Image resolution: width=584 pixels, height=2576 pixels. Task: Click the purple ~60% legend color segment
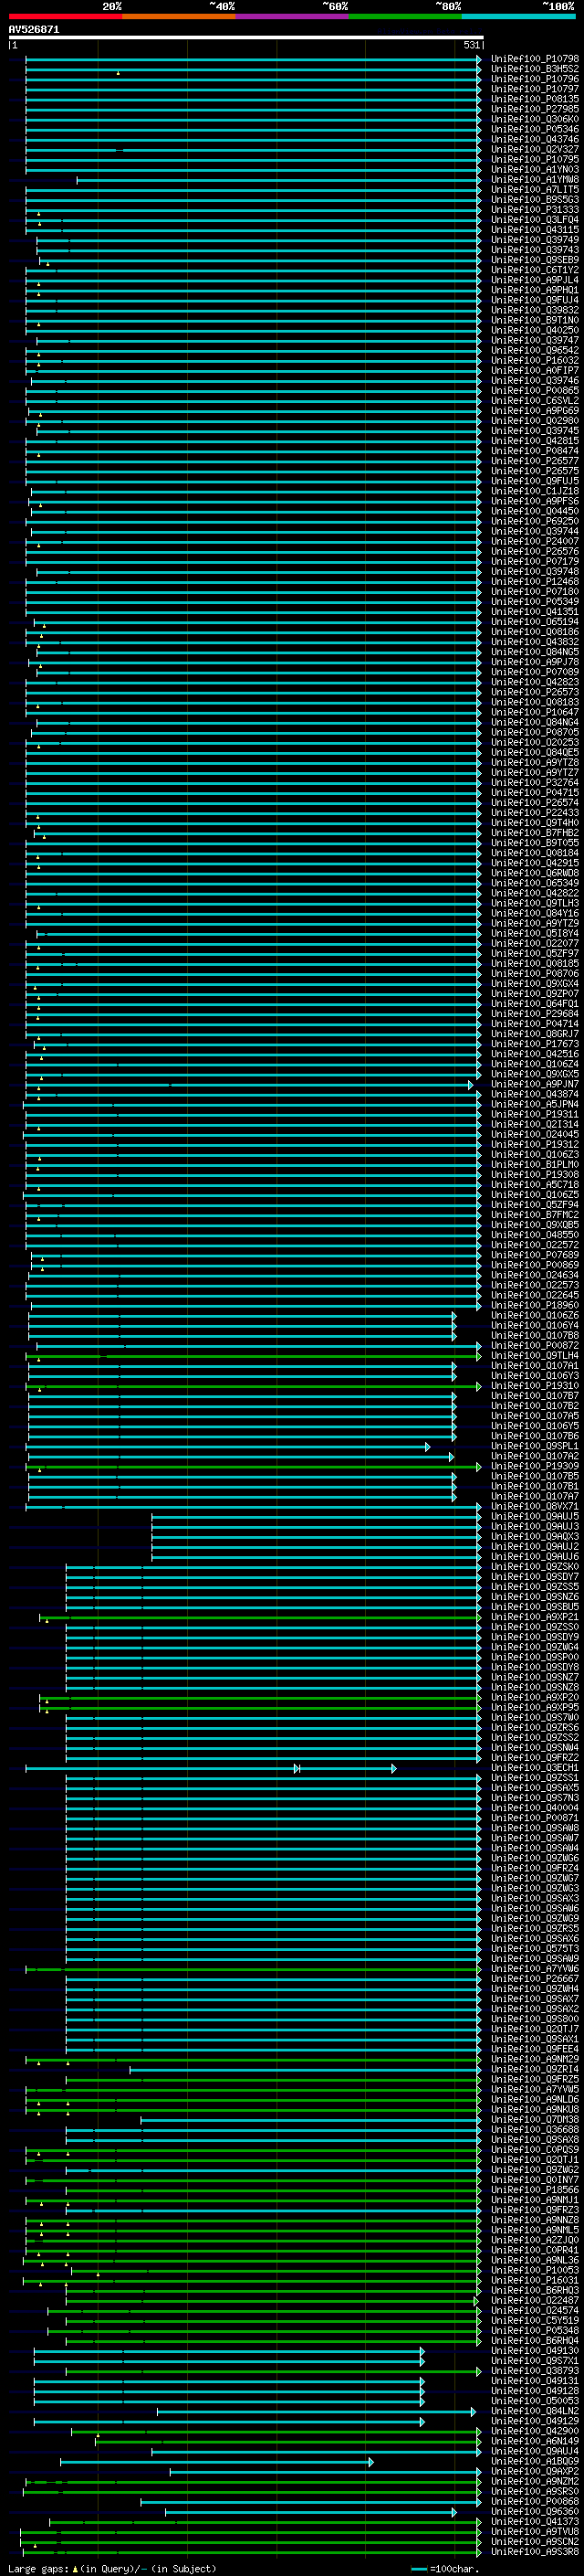pos(293,16)
